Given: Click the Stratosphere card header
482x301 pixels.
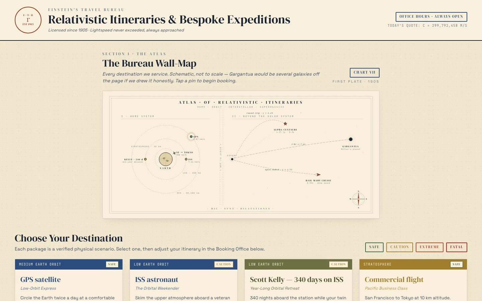Looking at the screenshot, I should pos(413,264).
